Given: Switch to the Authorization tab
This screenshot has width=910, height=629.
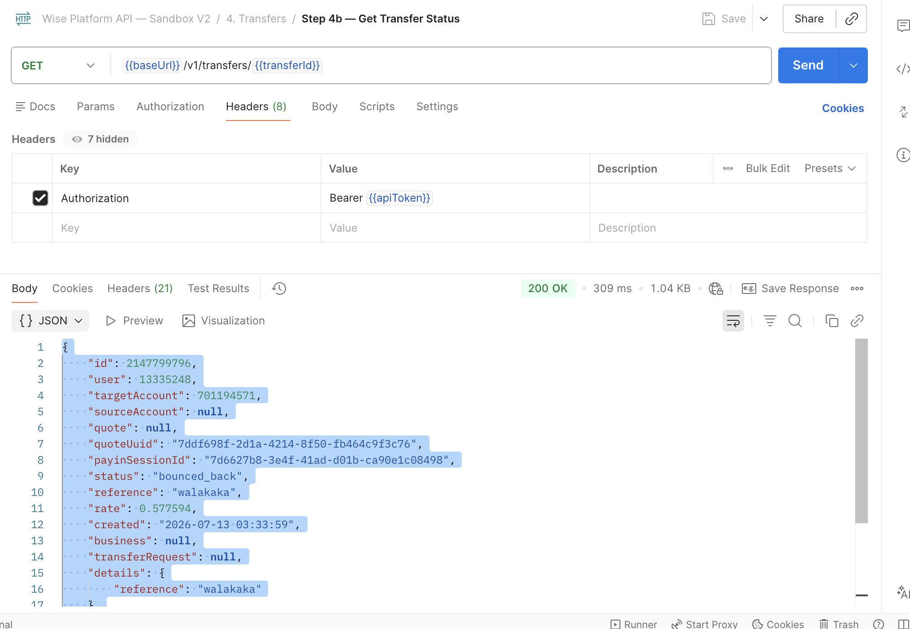Looking at the screenshot, I should point(170,107).
